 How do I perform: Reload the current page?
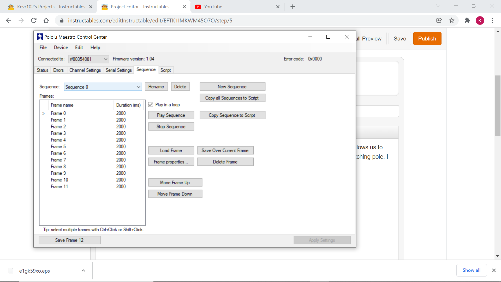click(34, 20)
